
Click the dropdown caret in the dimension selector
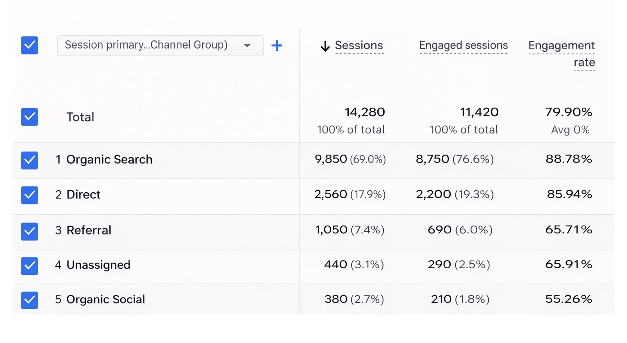247,45
